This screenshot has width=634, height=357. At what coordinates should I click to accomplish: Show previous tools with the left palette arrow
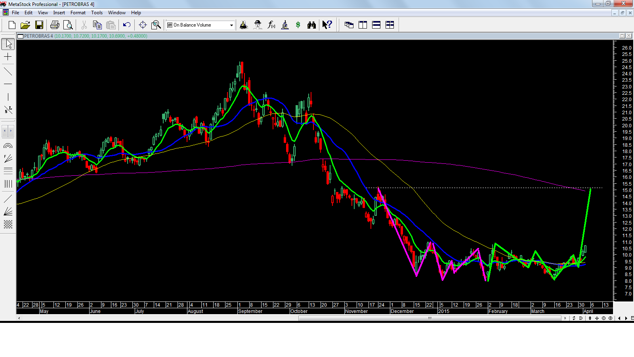click(x=5, y=131)
